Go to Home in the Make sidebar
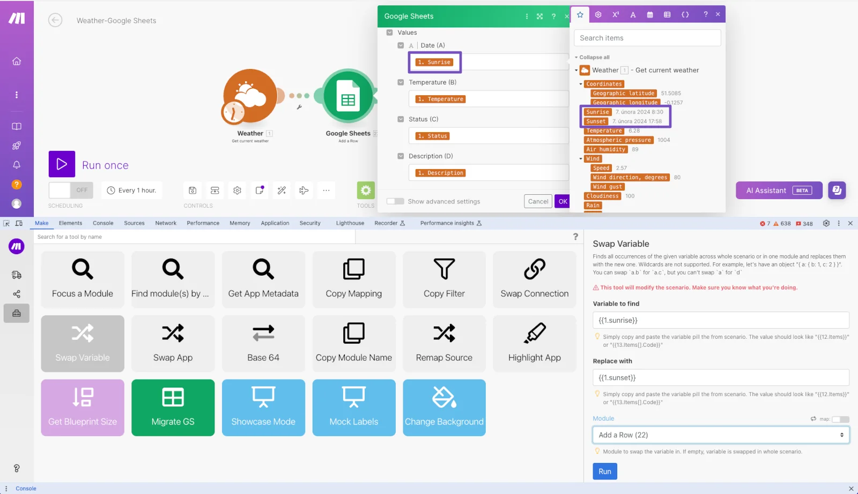The image size is (858, 494). [17, 61]
